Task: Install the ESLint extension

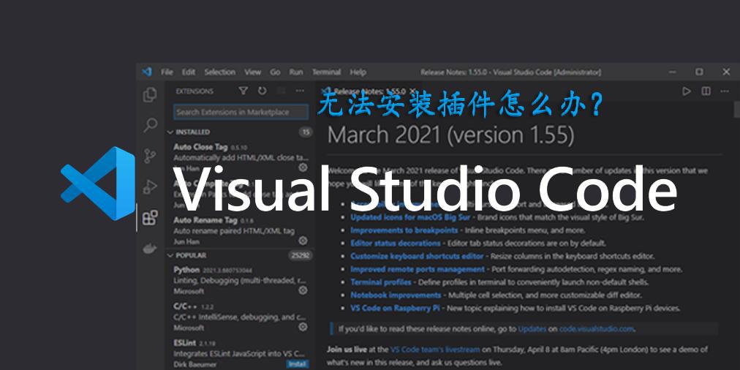Action: tap(298, 364)
